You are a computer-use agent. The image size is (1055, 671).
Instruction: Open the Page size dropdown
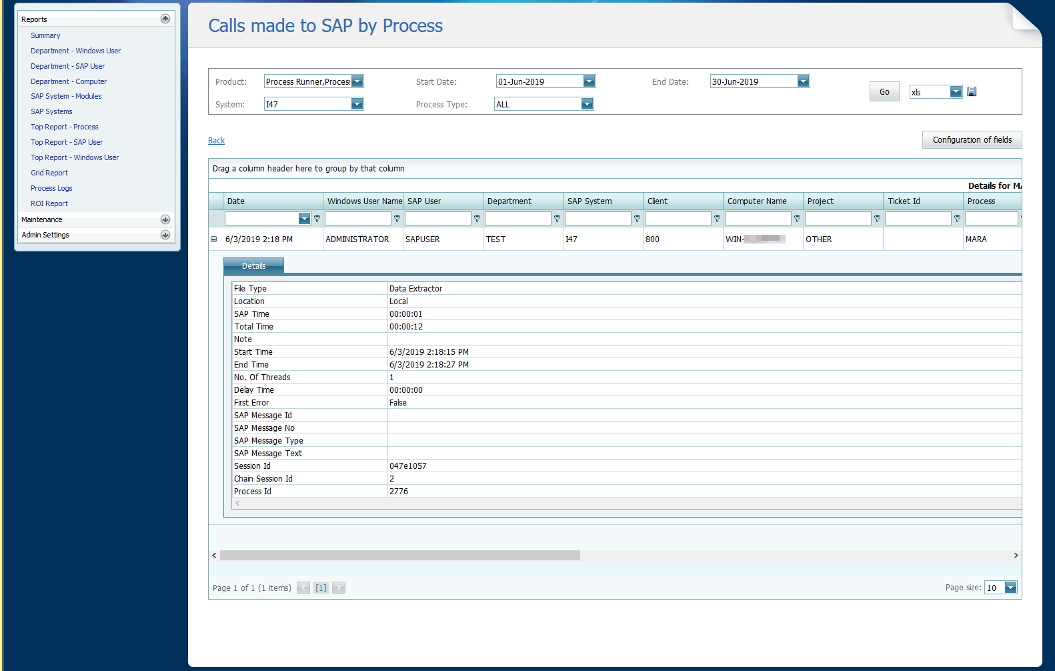click(1011, 588)
